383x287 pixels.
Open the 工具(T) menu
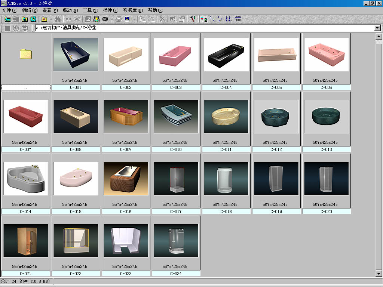click(x=90, y=10)
